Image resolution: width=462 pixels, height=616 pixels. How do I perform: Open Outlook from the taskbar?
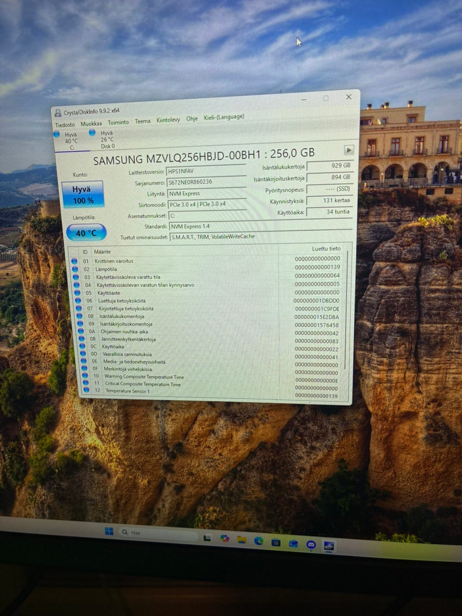293,543
